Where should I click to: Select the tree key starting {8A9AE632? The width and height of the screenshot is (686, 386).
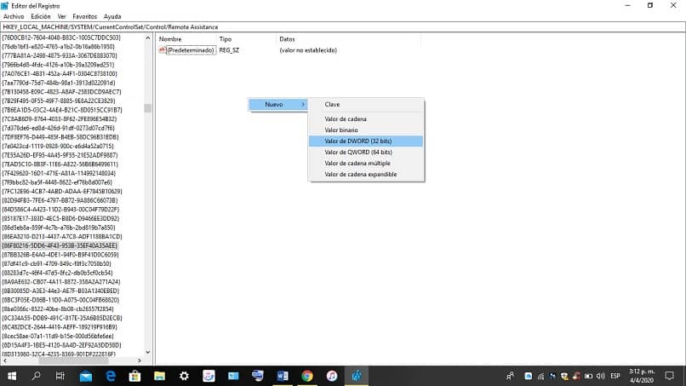(x=60, y=282)
